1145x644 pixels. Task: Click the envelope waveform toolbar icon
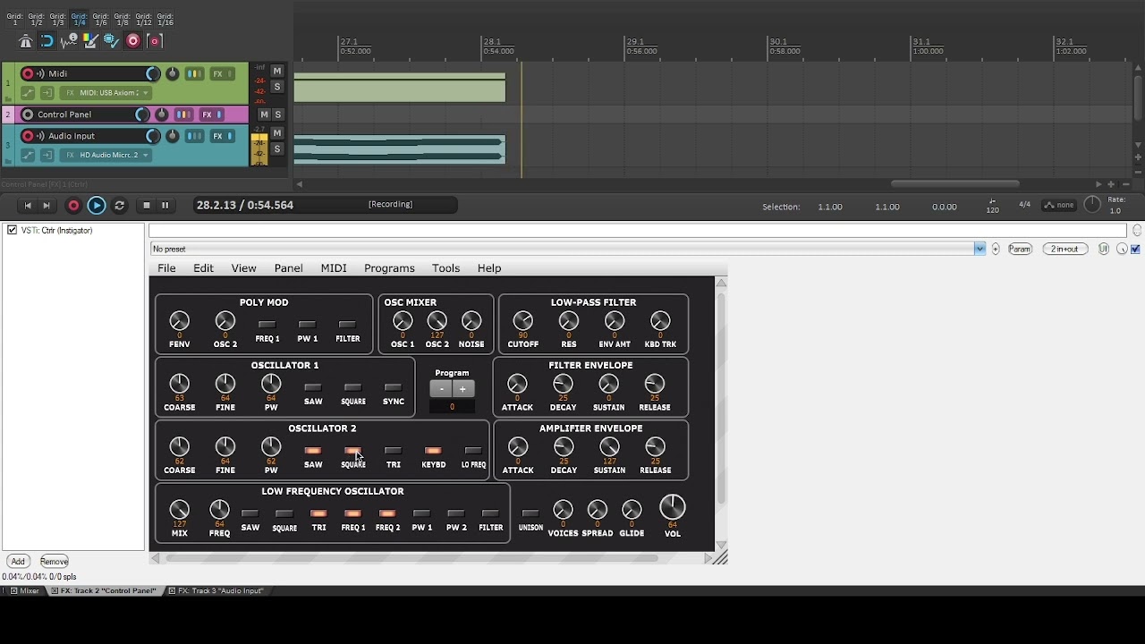tap(68, 41)
